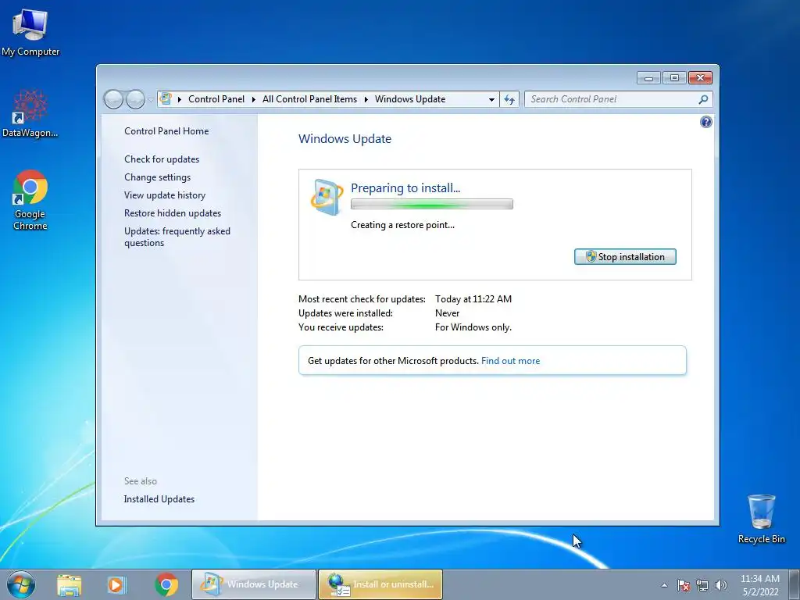
Task: Switch to Install or uninstall taskbar button
Action: 380,584
